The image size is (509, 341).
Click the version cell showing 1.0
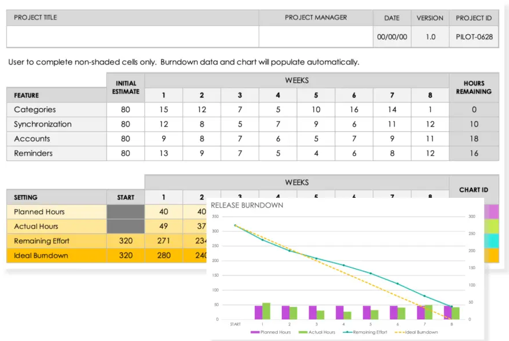(430, 37)
